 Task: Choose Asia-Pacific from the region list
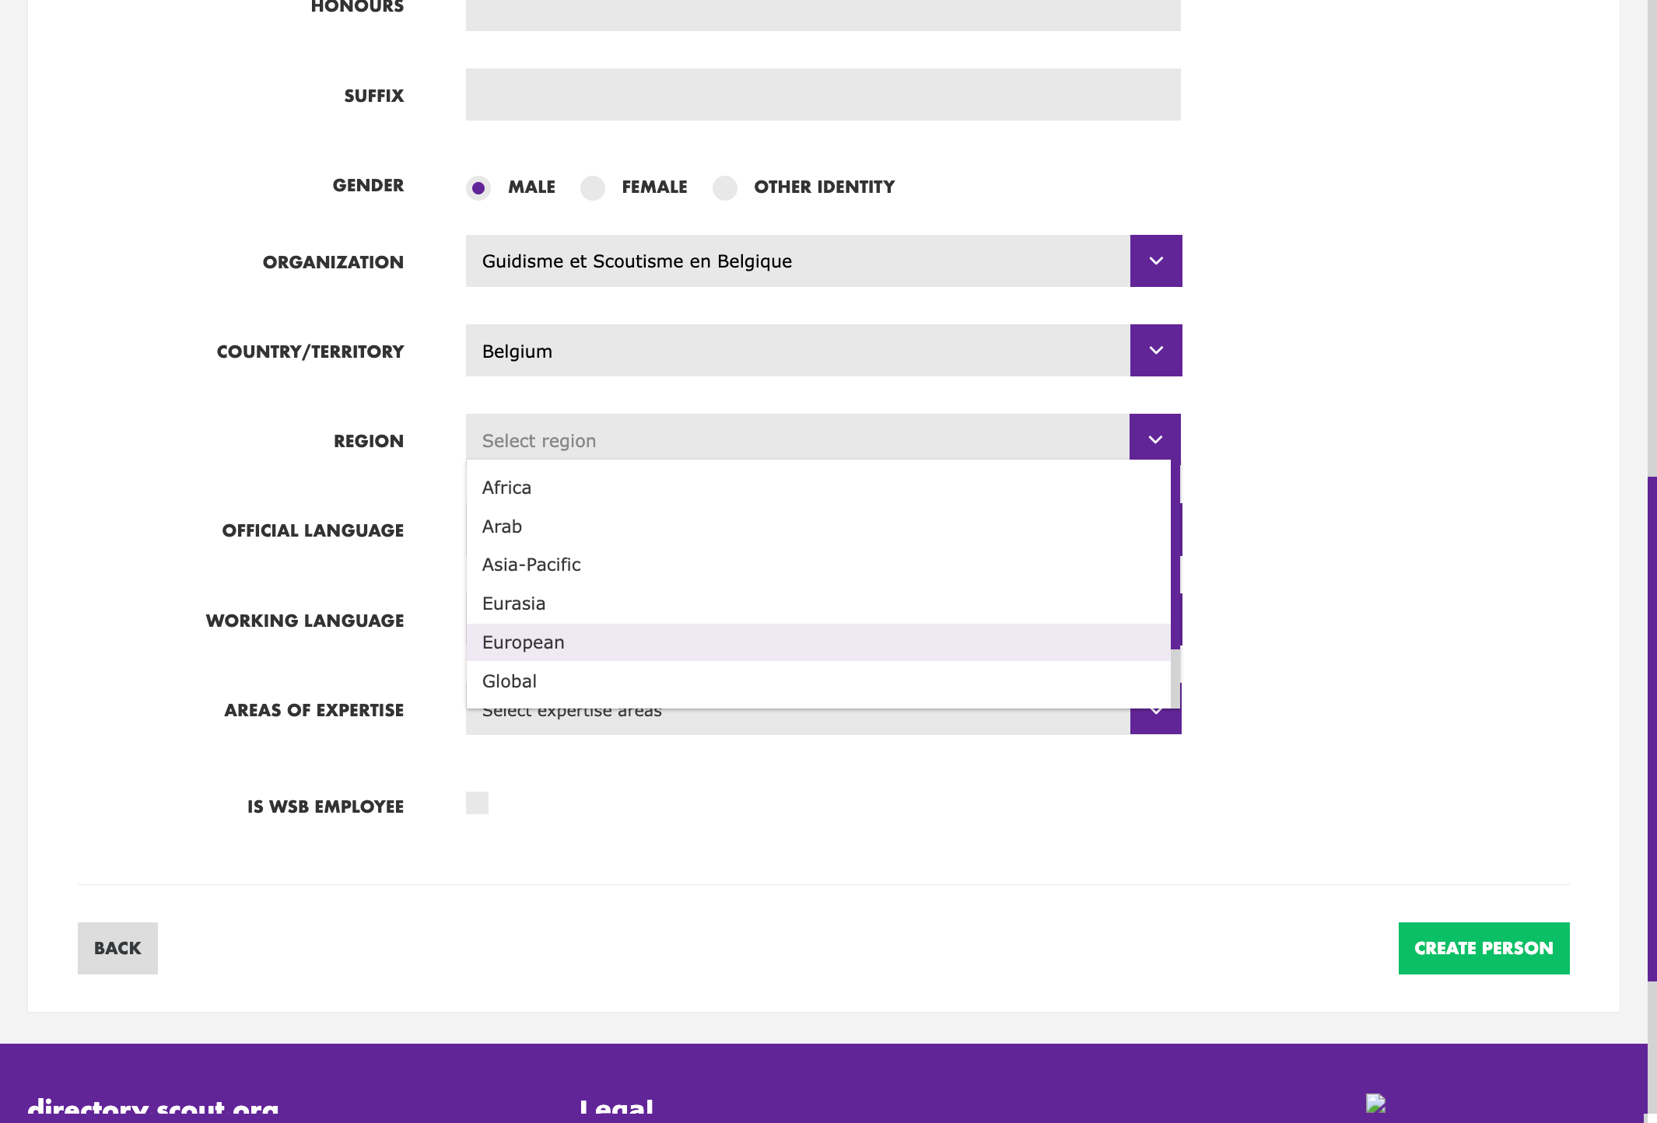818,565
